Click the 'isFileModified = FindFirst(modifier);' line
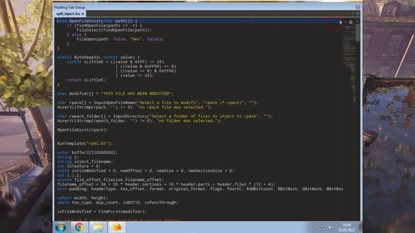This screenshot has height=233, width=415. tap(102, 212)
